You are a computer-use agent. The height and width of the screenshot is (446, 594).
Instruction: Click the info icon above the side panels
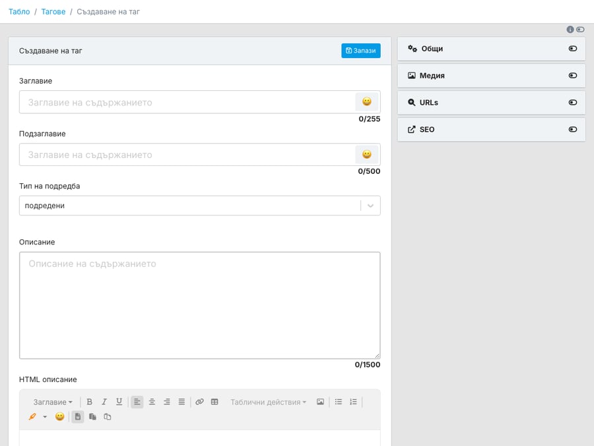click(x=570, y=29)
